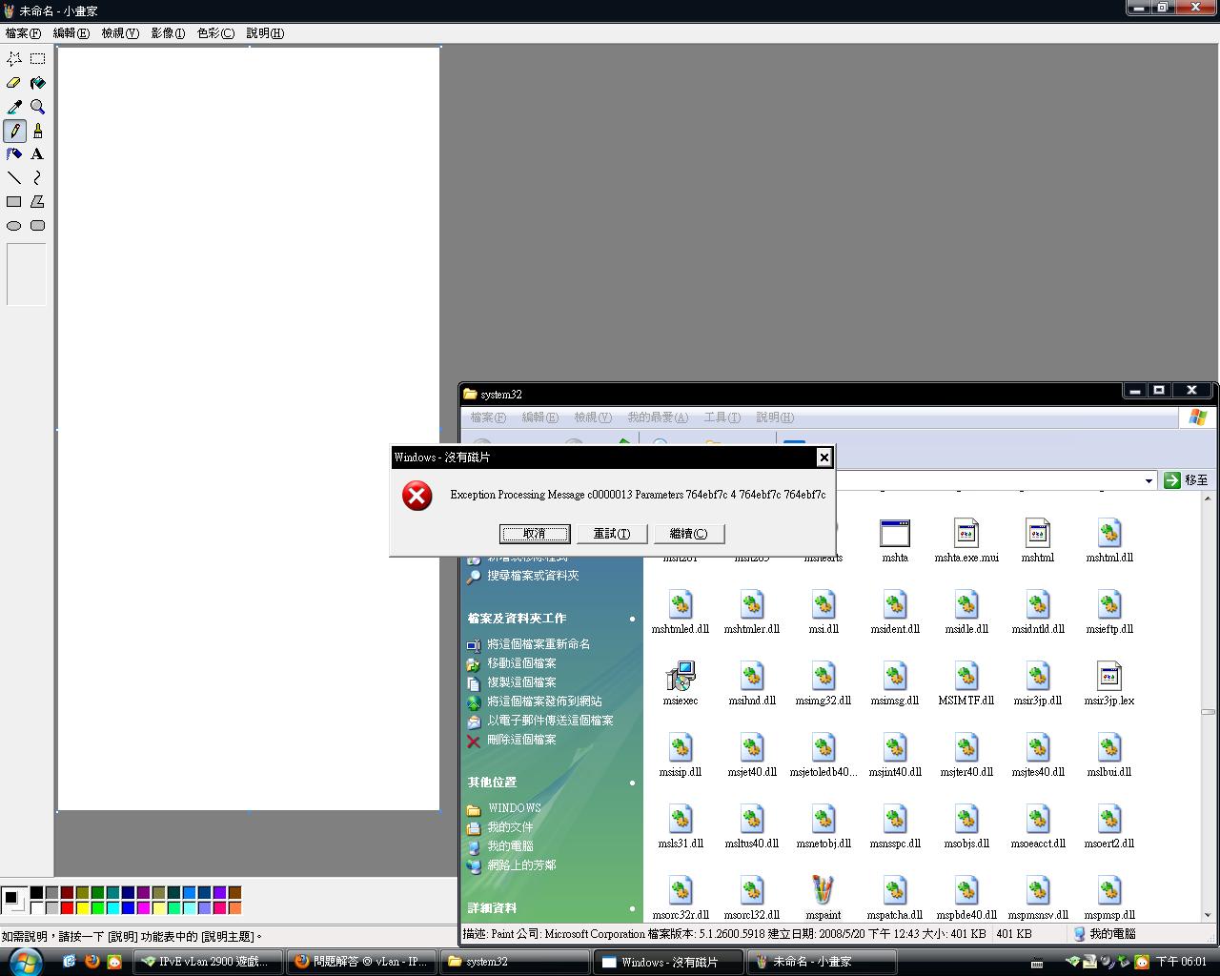1220x976 pixels.
Task: Choose the Magnifier tool
Action: [37, 107]
